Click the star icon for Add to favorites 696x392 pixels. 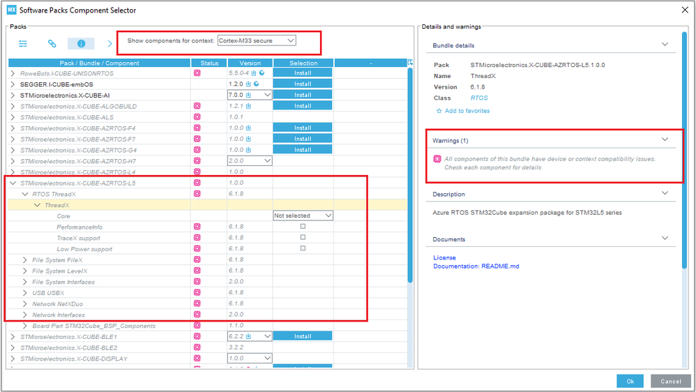tap(439, 111)
